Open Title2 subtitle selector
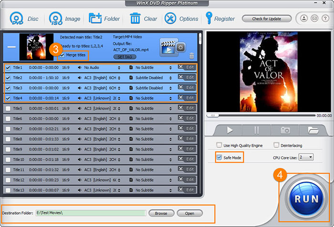Image resolution: width=334 pixels, height=227 pixels. [170, 78]
